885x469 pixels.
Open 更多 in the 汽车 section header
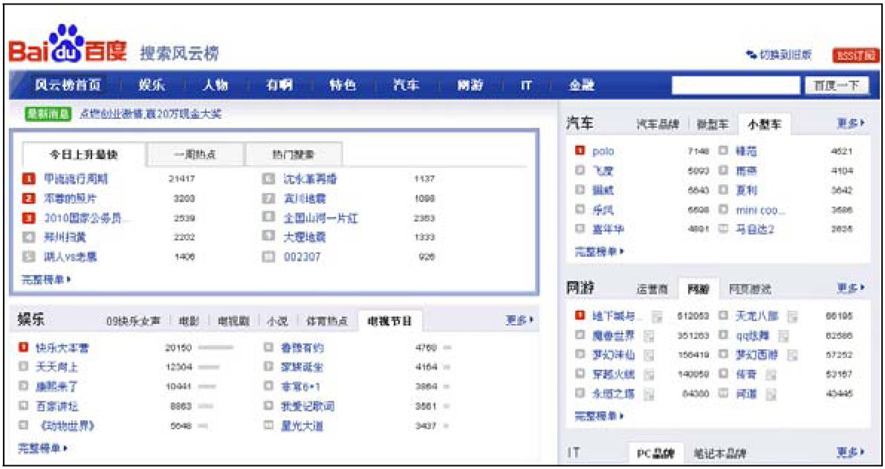click(x=851, y=123)
